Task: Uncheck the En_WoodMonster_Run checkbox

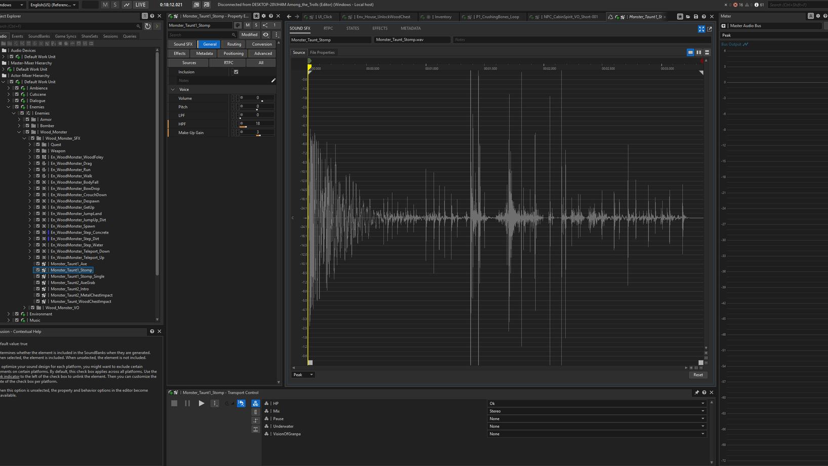Action: click(38, 170)
